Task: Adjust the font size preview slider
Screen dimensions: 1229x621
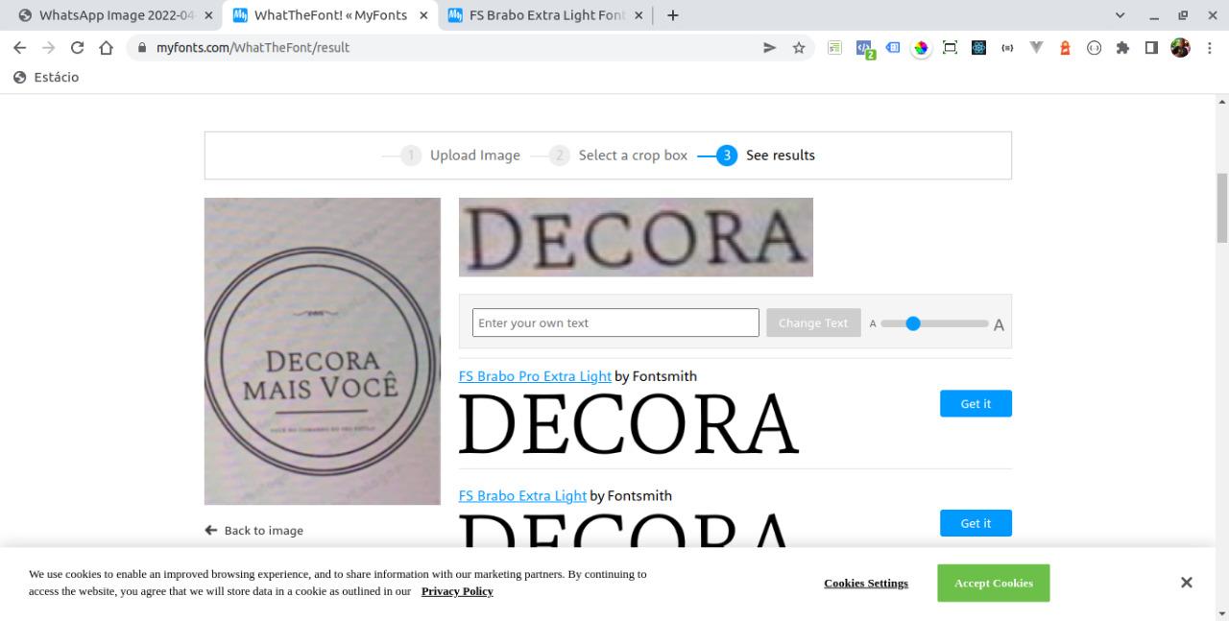Action: tap(913, 323)
